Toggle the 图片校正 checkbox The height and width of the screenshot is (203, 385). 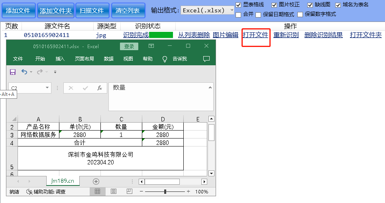[274, 5]
